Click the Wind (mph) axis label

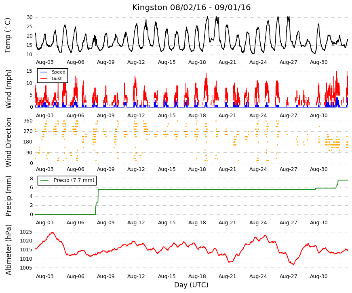8,89
